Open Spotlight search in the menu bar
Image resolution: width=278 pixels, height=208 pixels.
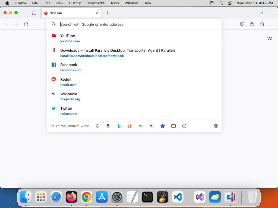tap(221, 3)
